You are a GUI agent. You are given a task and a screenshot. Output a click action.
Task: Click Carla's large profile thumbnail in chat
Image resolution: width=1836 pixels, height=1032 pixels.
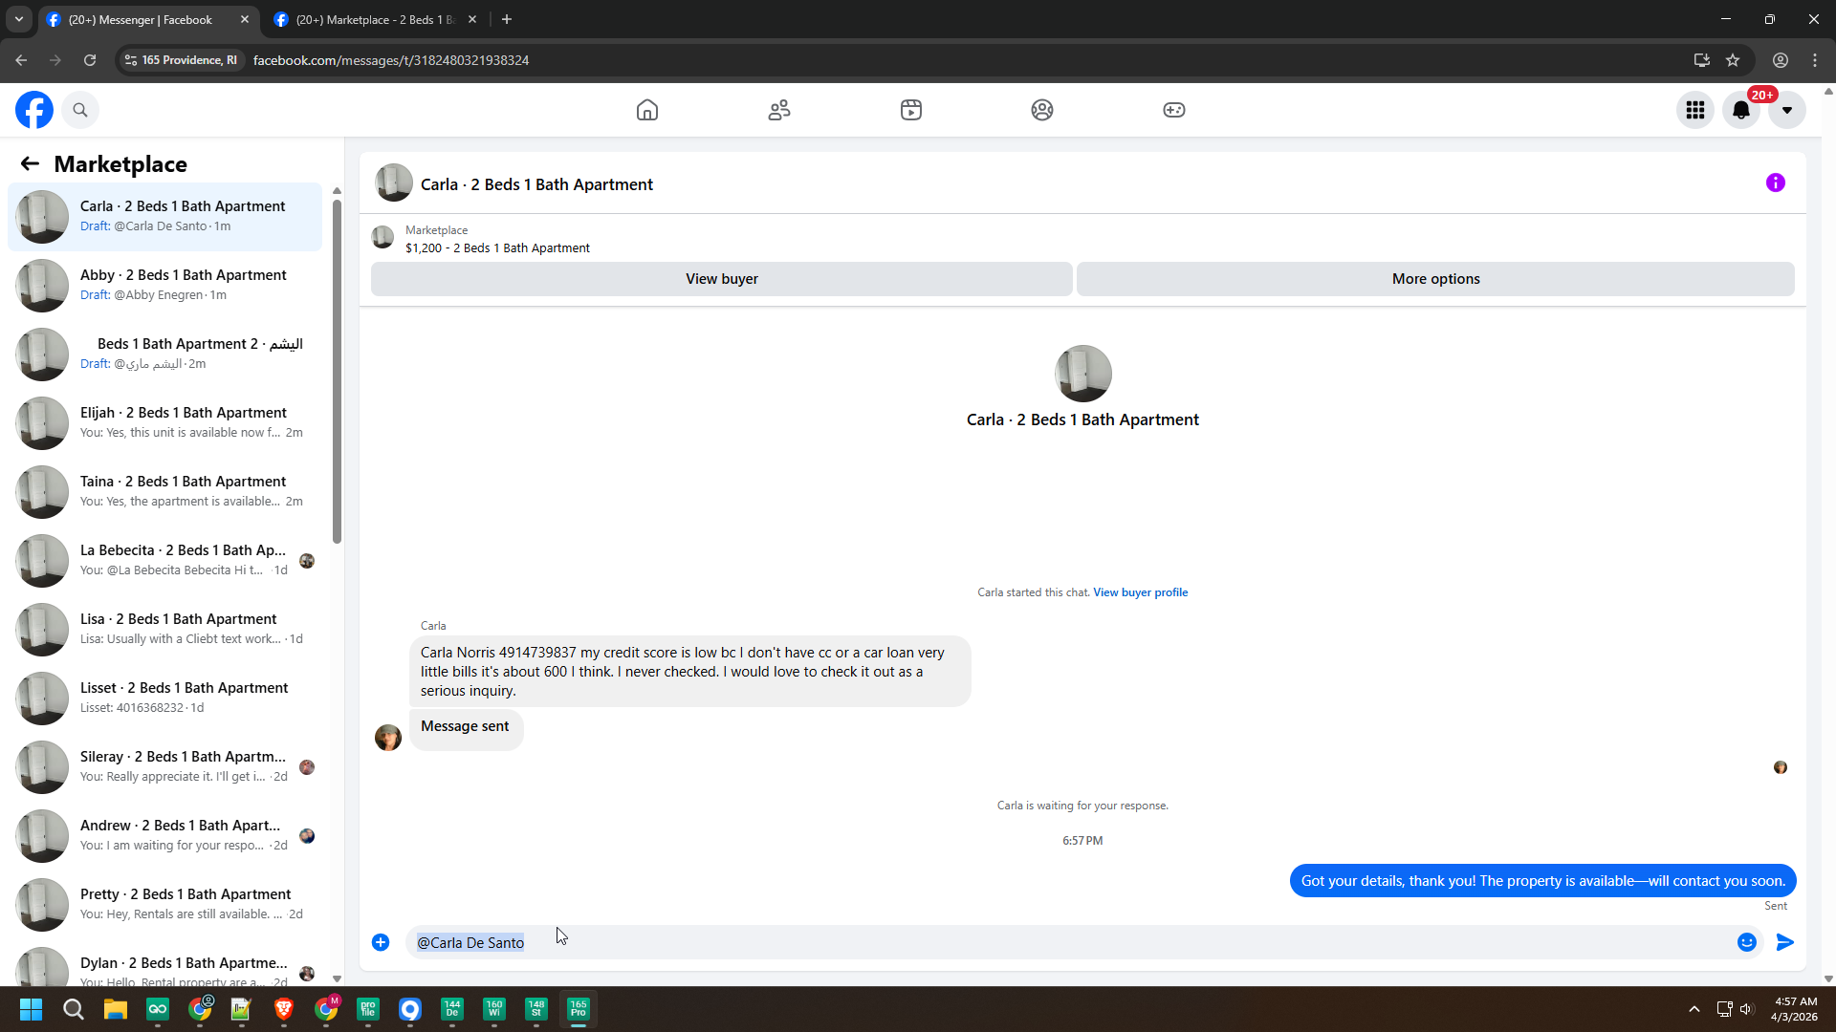(x=1082, y=374)
